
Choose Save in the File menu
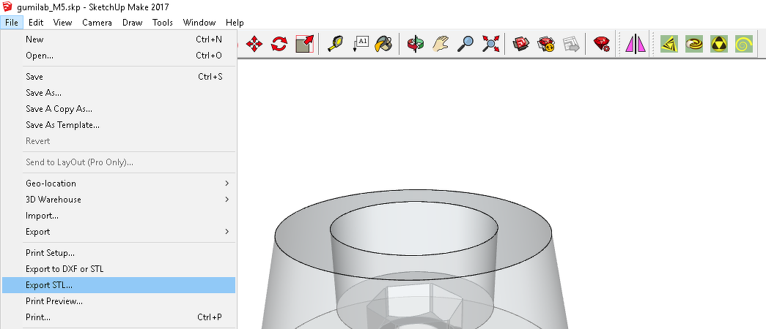click(x=119, y=77)
